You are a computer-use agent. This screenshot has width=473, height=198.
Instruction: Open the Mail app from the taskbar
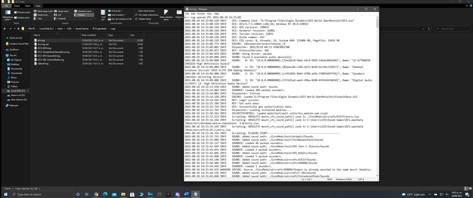114,194
